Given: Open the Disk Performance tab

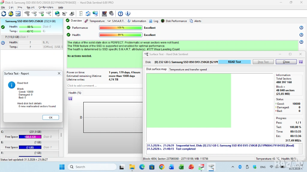Looking at the screenshot, I should [174, 21].
